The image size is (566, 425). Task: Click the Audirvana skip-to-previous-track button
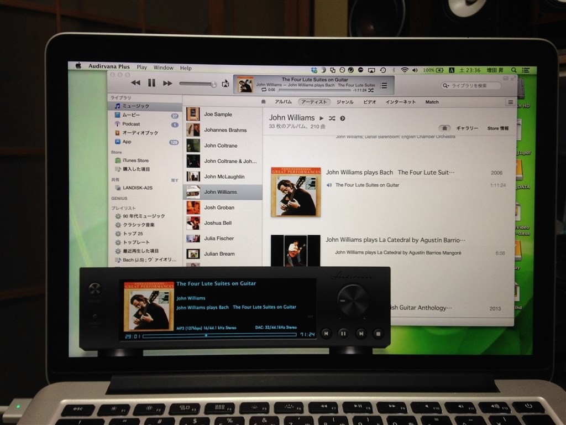[x=326, y=334]
